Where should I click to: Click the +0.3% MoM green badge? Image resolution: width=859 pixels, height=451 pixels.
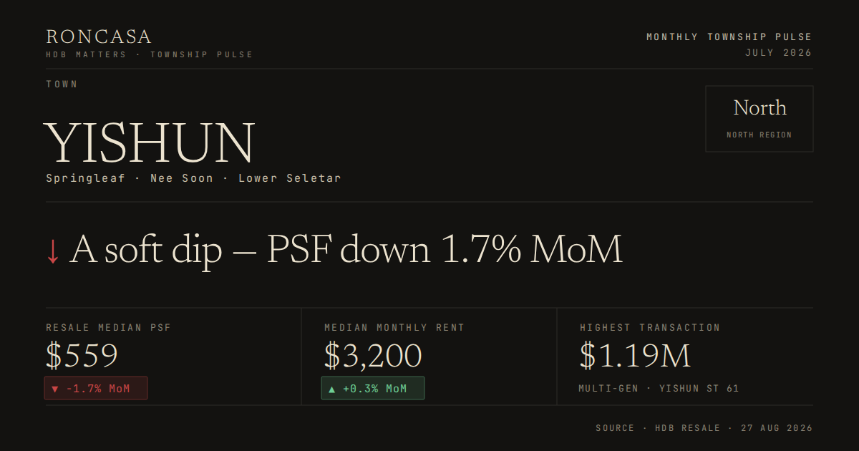[x=373, y=388]
